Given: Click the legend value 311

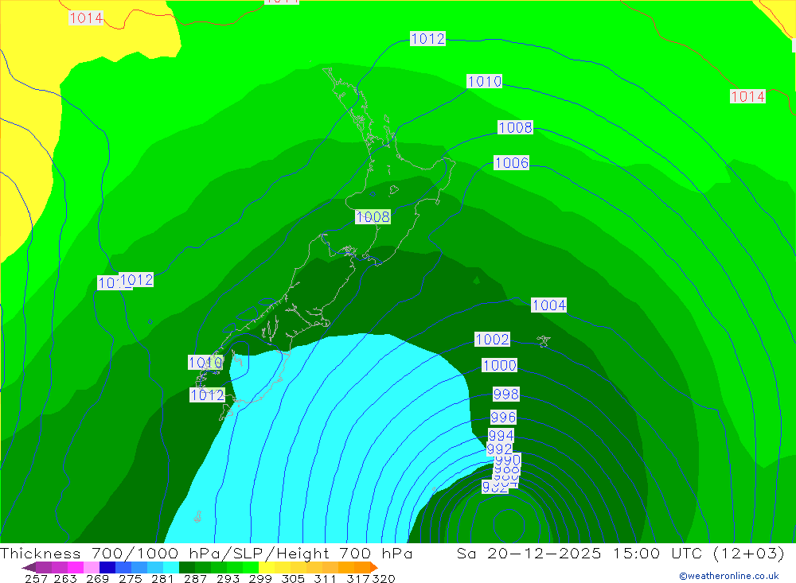Looking at the screenshot, I should point(325,578).
